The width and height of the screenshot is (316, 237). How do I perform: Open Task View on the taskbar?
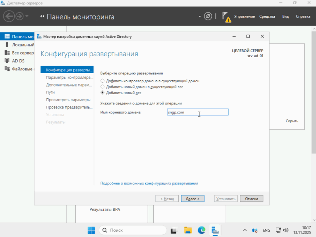174,230
